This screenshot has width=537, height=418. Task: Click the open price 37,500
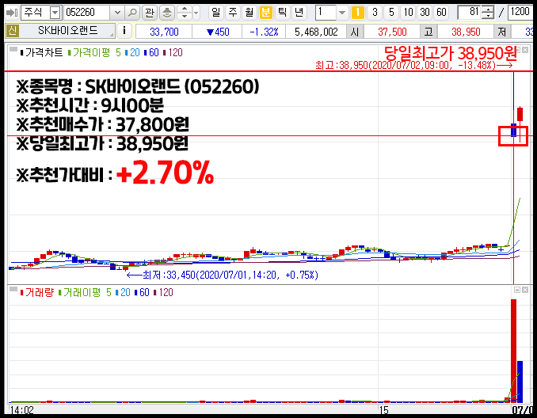coord(392,32)
